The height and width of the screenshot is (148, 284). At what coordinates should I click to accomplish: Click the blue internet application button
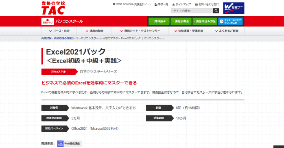(x=230, y=21)
